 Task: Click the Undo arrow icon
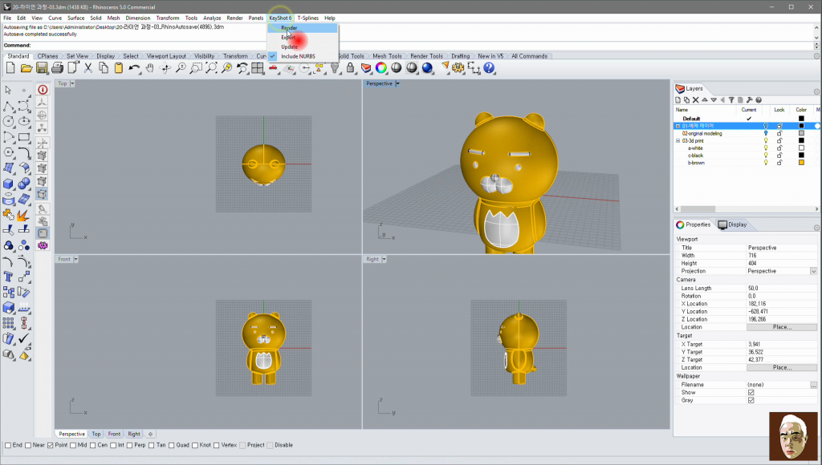click(x=134, y=68)
